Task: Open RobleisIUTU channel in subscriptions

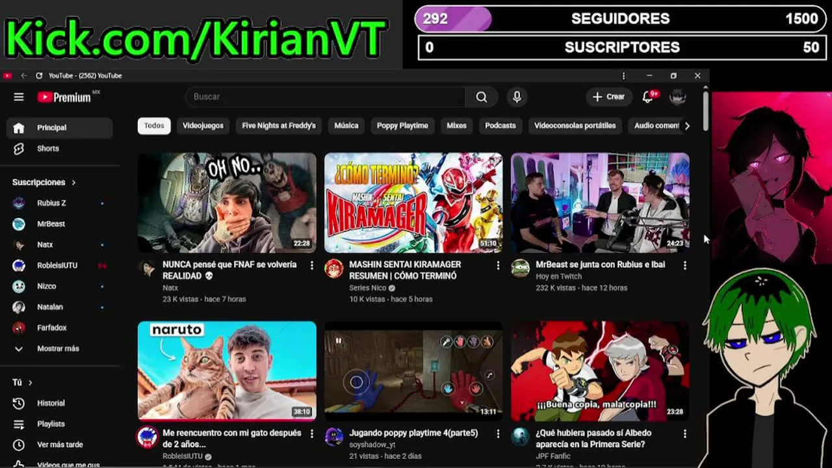Action: pyautogui.click(x=60, y=265)
